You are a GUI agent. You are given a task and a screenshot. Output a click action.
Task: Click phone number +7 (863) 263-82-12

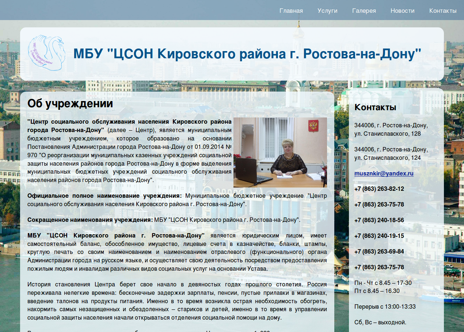(x=379, y=189)
